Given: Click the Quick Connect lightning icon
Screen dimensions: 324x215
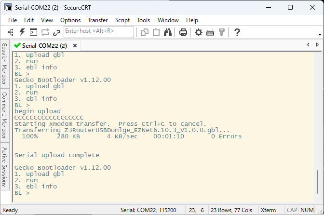Looking at the screenshot, I should point(22,32).
